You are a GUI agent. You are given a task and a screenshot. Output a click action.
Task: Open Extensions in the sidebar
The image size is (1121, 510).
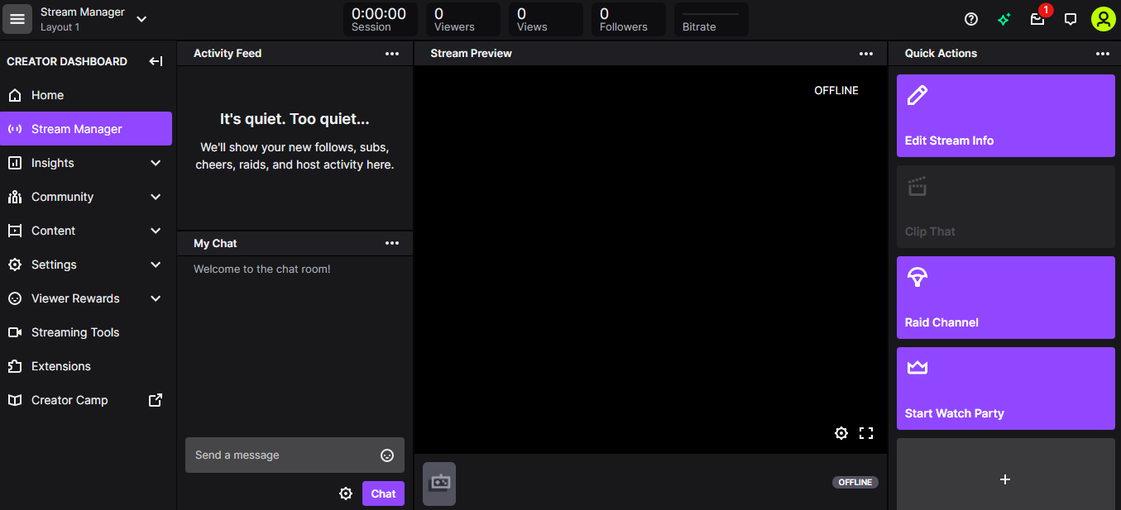point(86,366)
